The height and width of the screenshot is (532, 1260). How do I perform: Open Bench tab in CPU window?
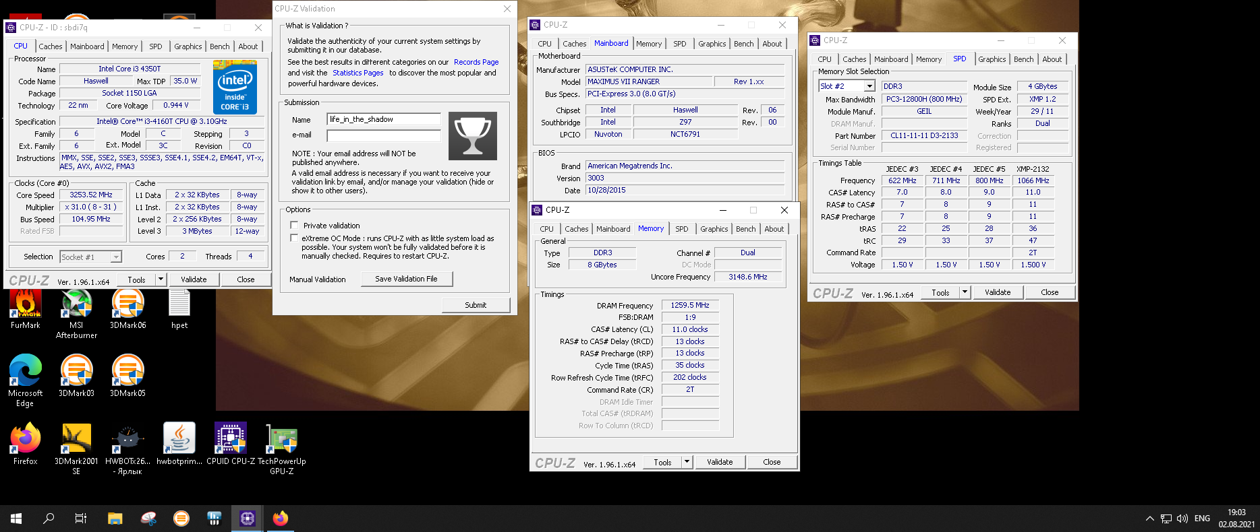click(x=220, y=46)
